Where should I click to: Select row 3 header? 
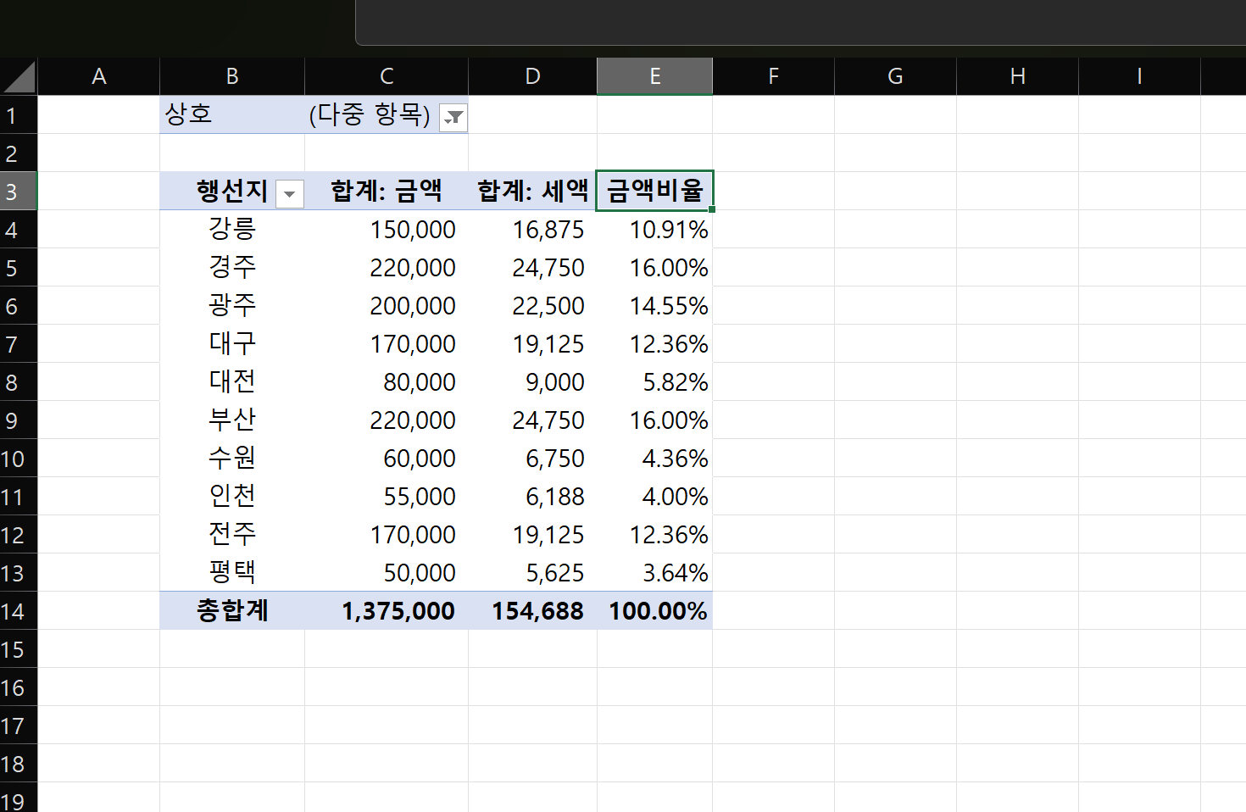[x=18, y=192]
